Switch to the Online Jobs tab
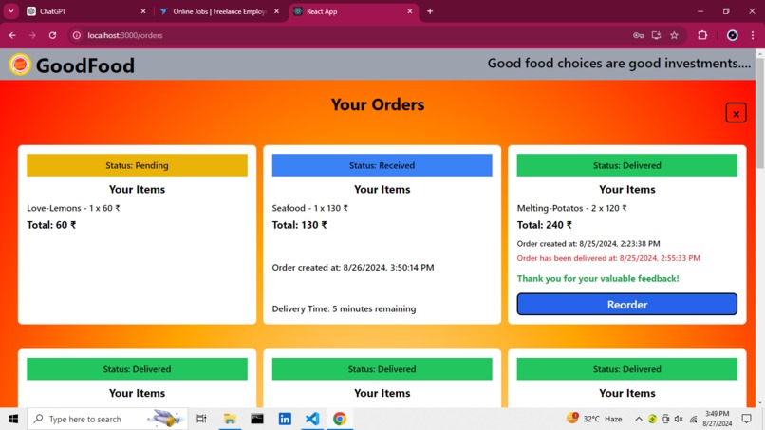The width and height of the screenshot is (765, 430). tap(218, 11)
